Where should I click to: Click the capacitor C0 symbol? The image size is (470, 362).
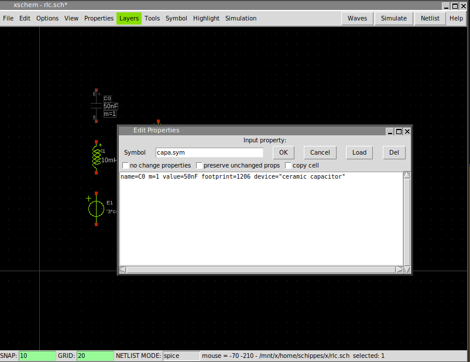pyautogui.click(x=95, y=106)
